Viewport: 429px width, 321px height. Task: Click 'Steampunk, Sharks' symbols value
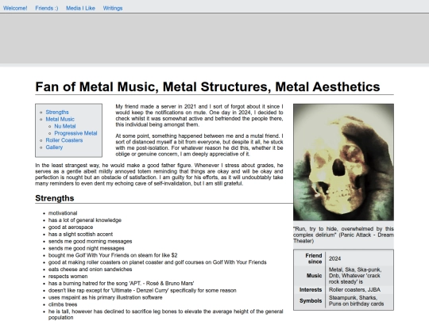click(356, 301)
